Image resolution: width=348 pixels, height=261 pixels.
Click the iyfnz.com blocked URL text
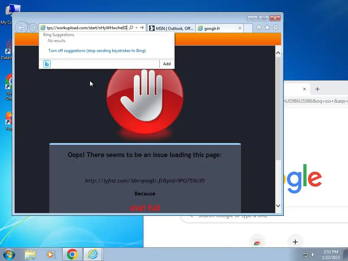[x=145, y=181]
